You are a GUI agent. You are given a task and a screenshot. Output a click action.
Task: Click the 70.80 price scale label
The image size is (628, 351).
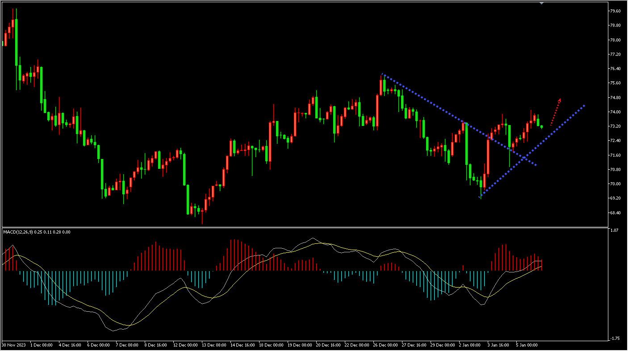tap(615, 169)
